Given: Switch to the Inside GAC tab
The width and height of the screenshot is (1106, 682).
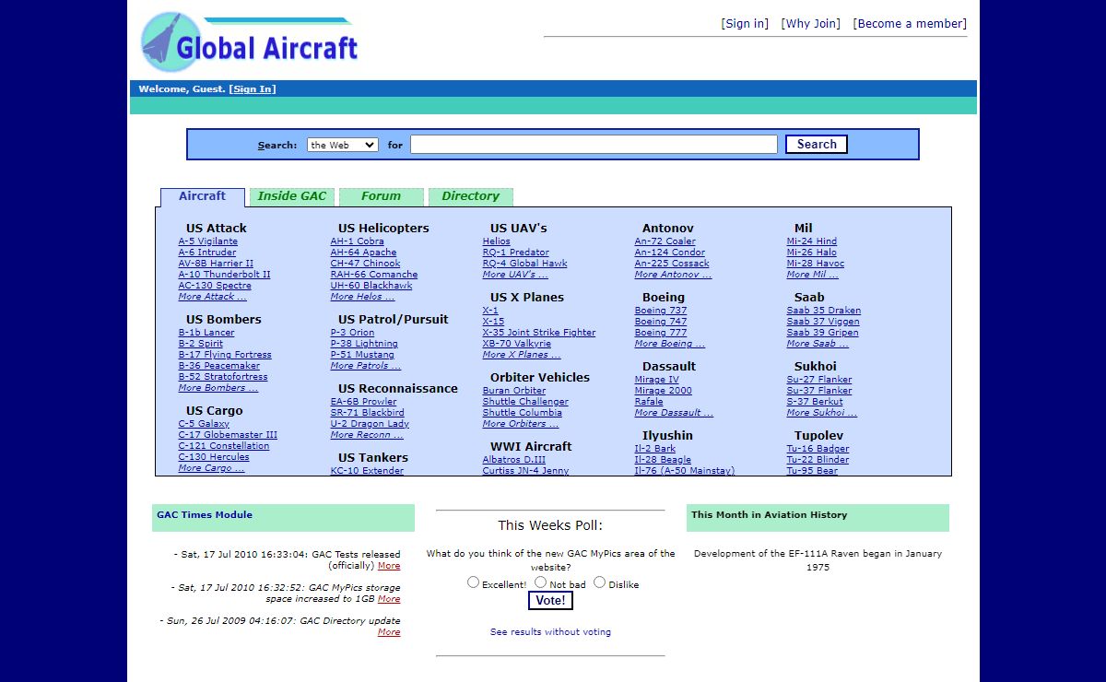Looking at the screenshot, I should click(x=292, y=196).
